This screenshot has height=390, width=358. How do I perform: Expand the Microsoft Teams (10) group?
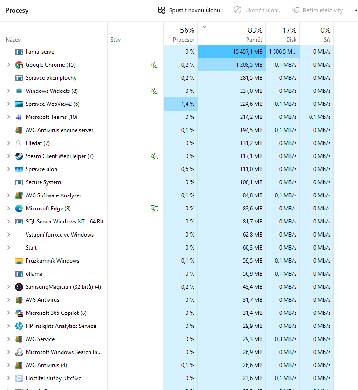coord(9,117)
